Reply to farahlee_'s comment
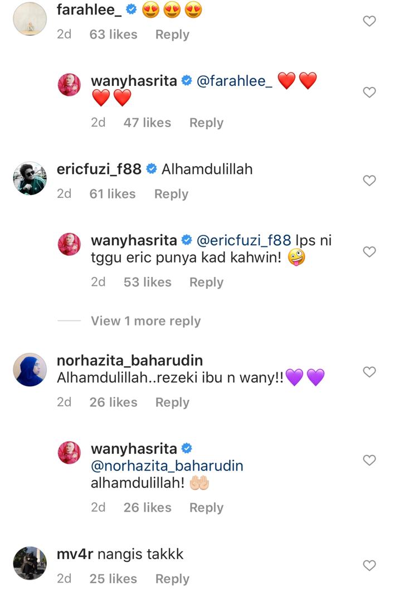This screenshot has width=399, height=602. pyautogui.click(x=172, y=35)
